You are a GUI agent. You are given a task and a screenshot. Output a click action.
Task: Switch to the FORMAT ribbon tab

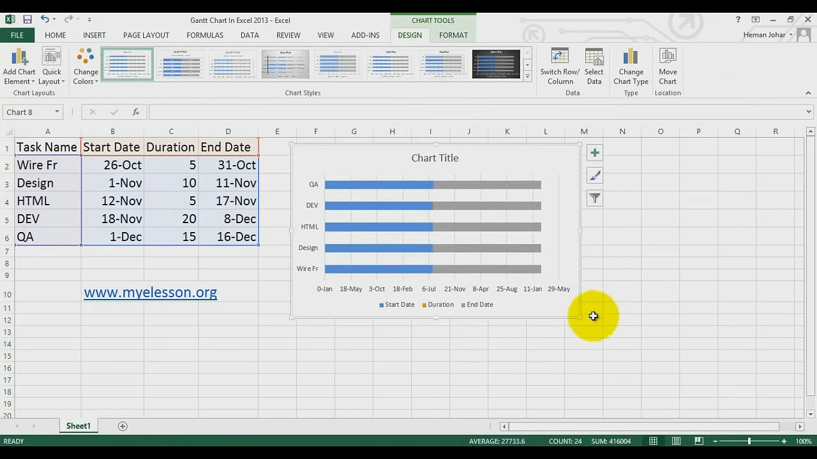tap(453, 35)
